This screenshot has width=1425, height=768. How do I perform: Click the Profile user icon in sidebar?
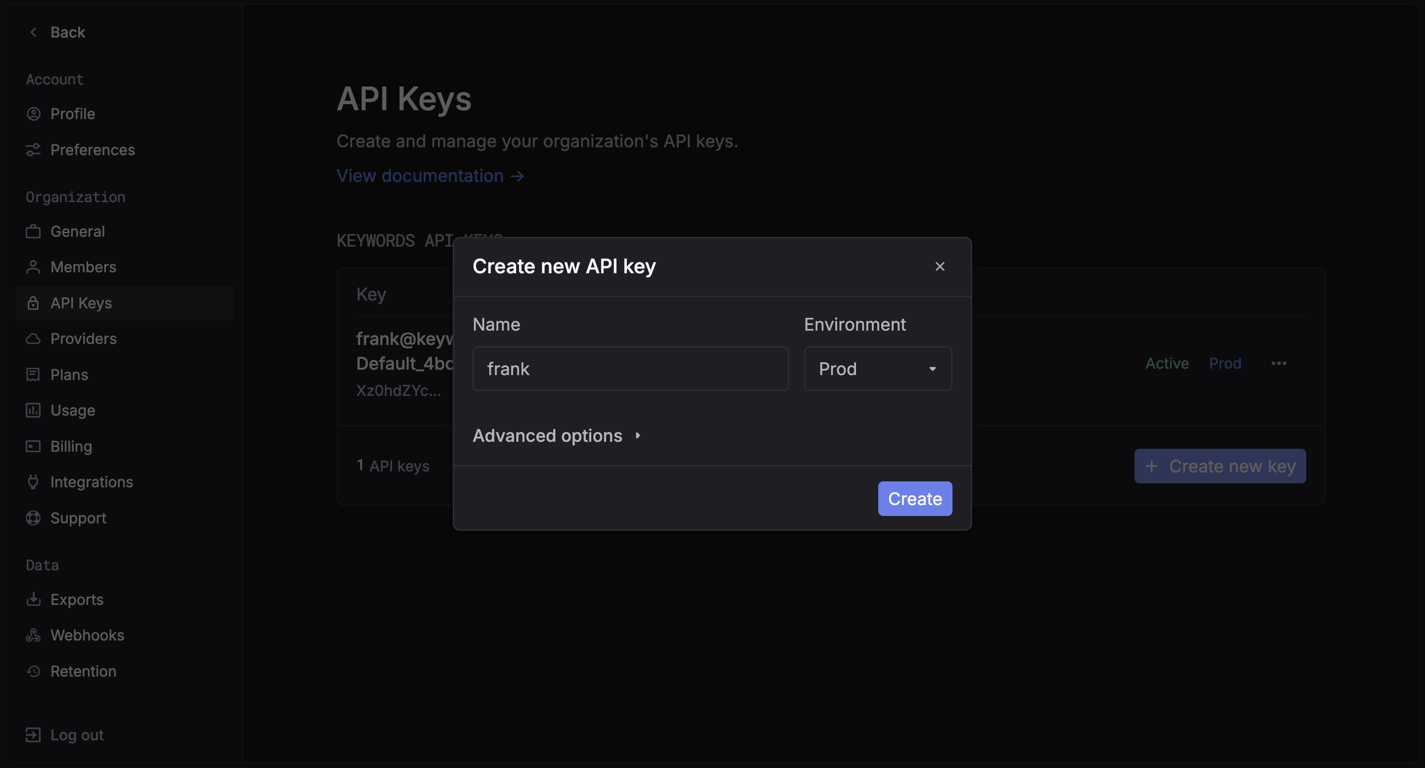coord(33,114)
